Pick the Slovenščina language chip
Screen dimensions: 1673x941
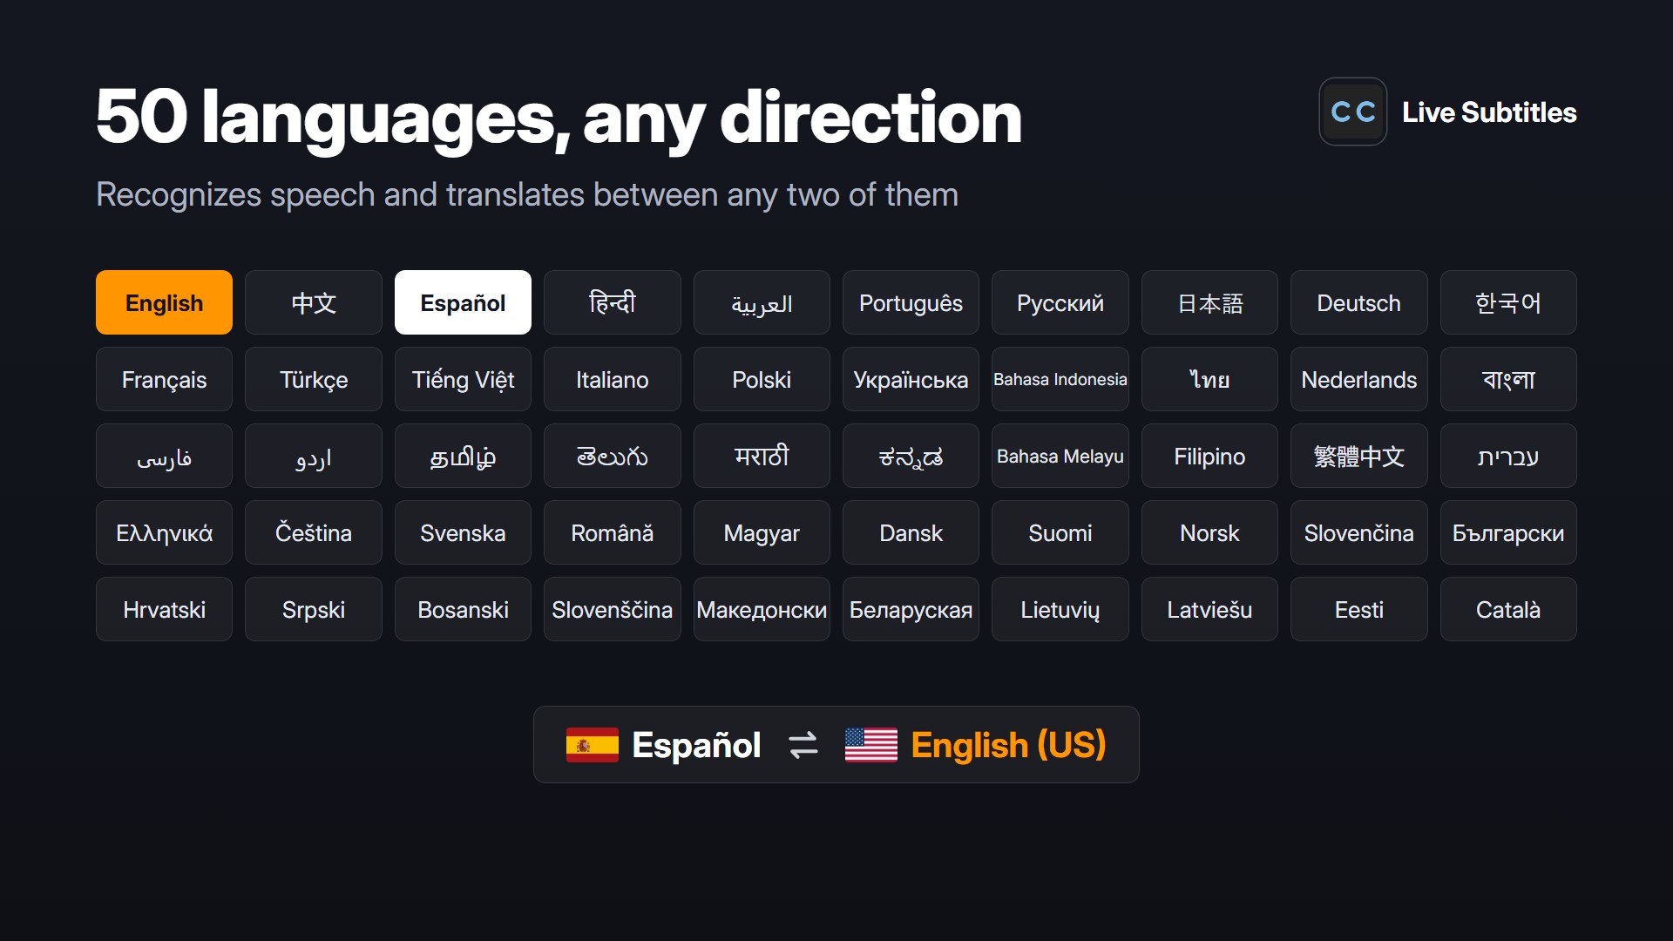(613, 609)
